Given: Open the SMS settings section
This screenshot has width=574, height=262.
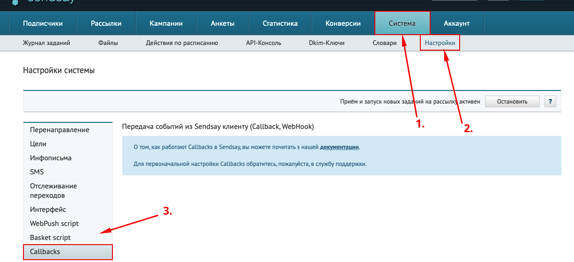Looking at the screenshot, I should pyautogui.click(x=68, y=172).
